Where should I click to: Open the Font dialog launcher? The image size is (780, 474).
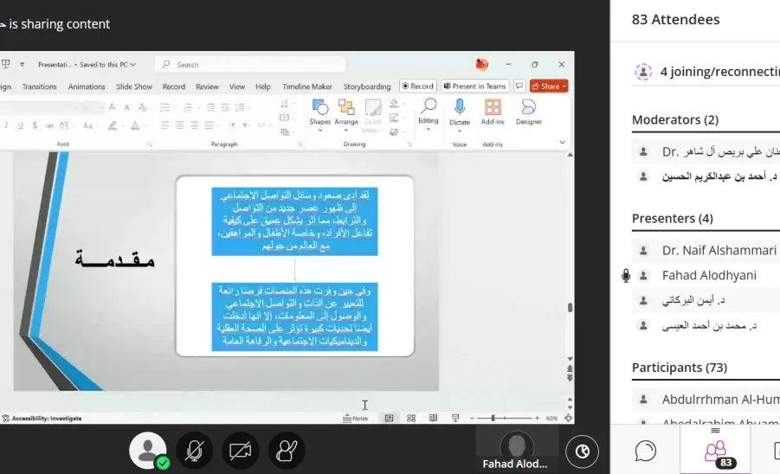click(150, 144)
